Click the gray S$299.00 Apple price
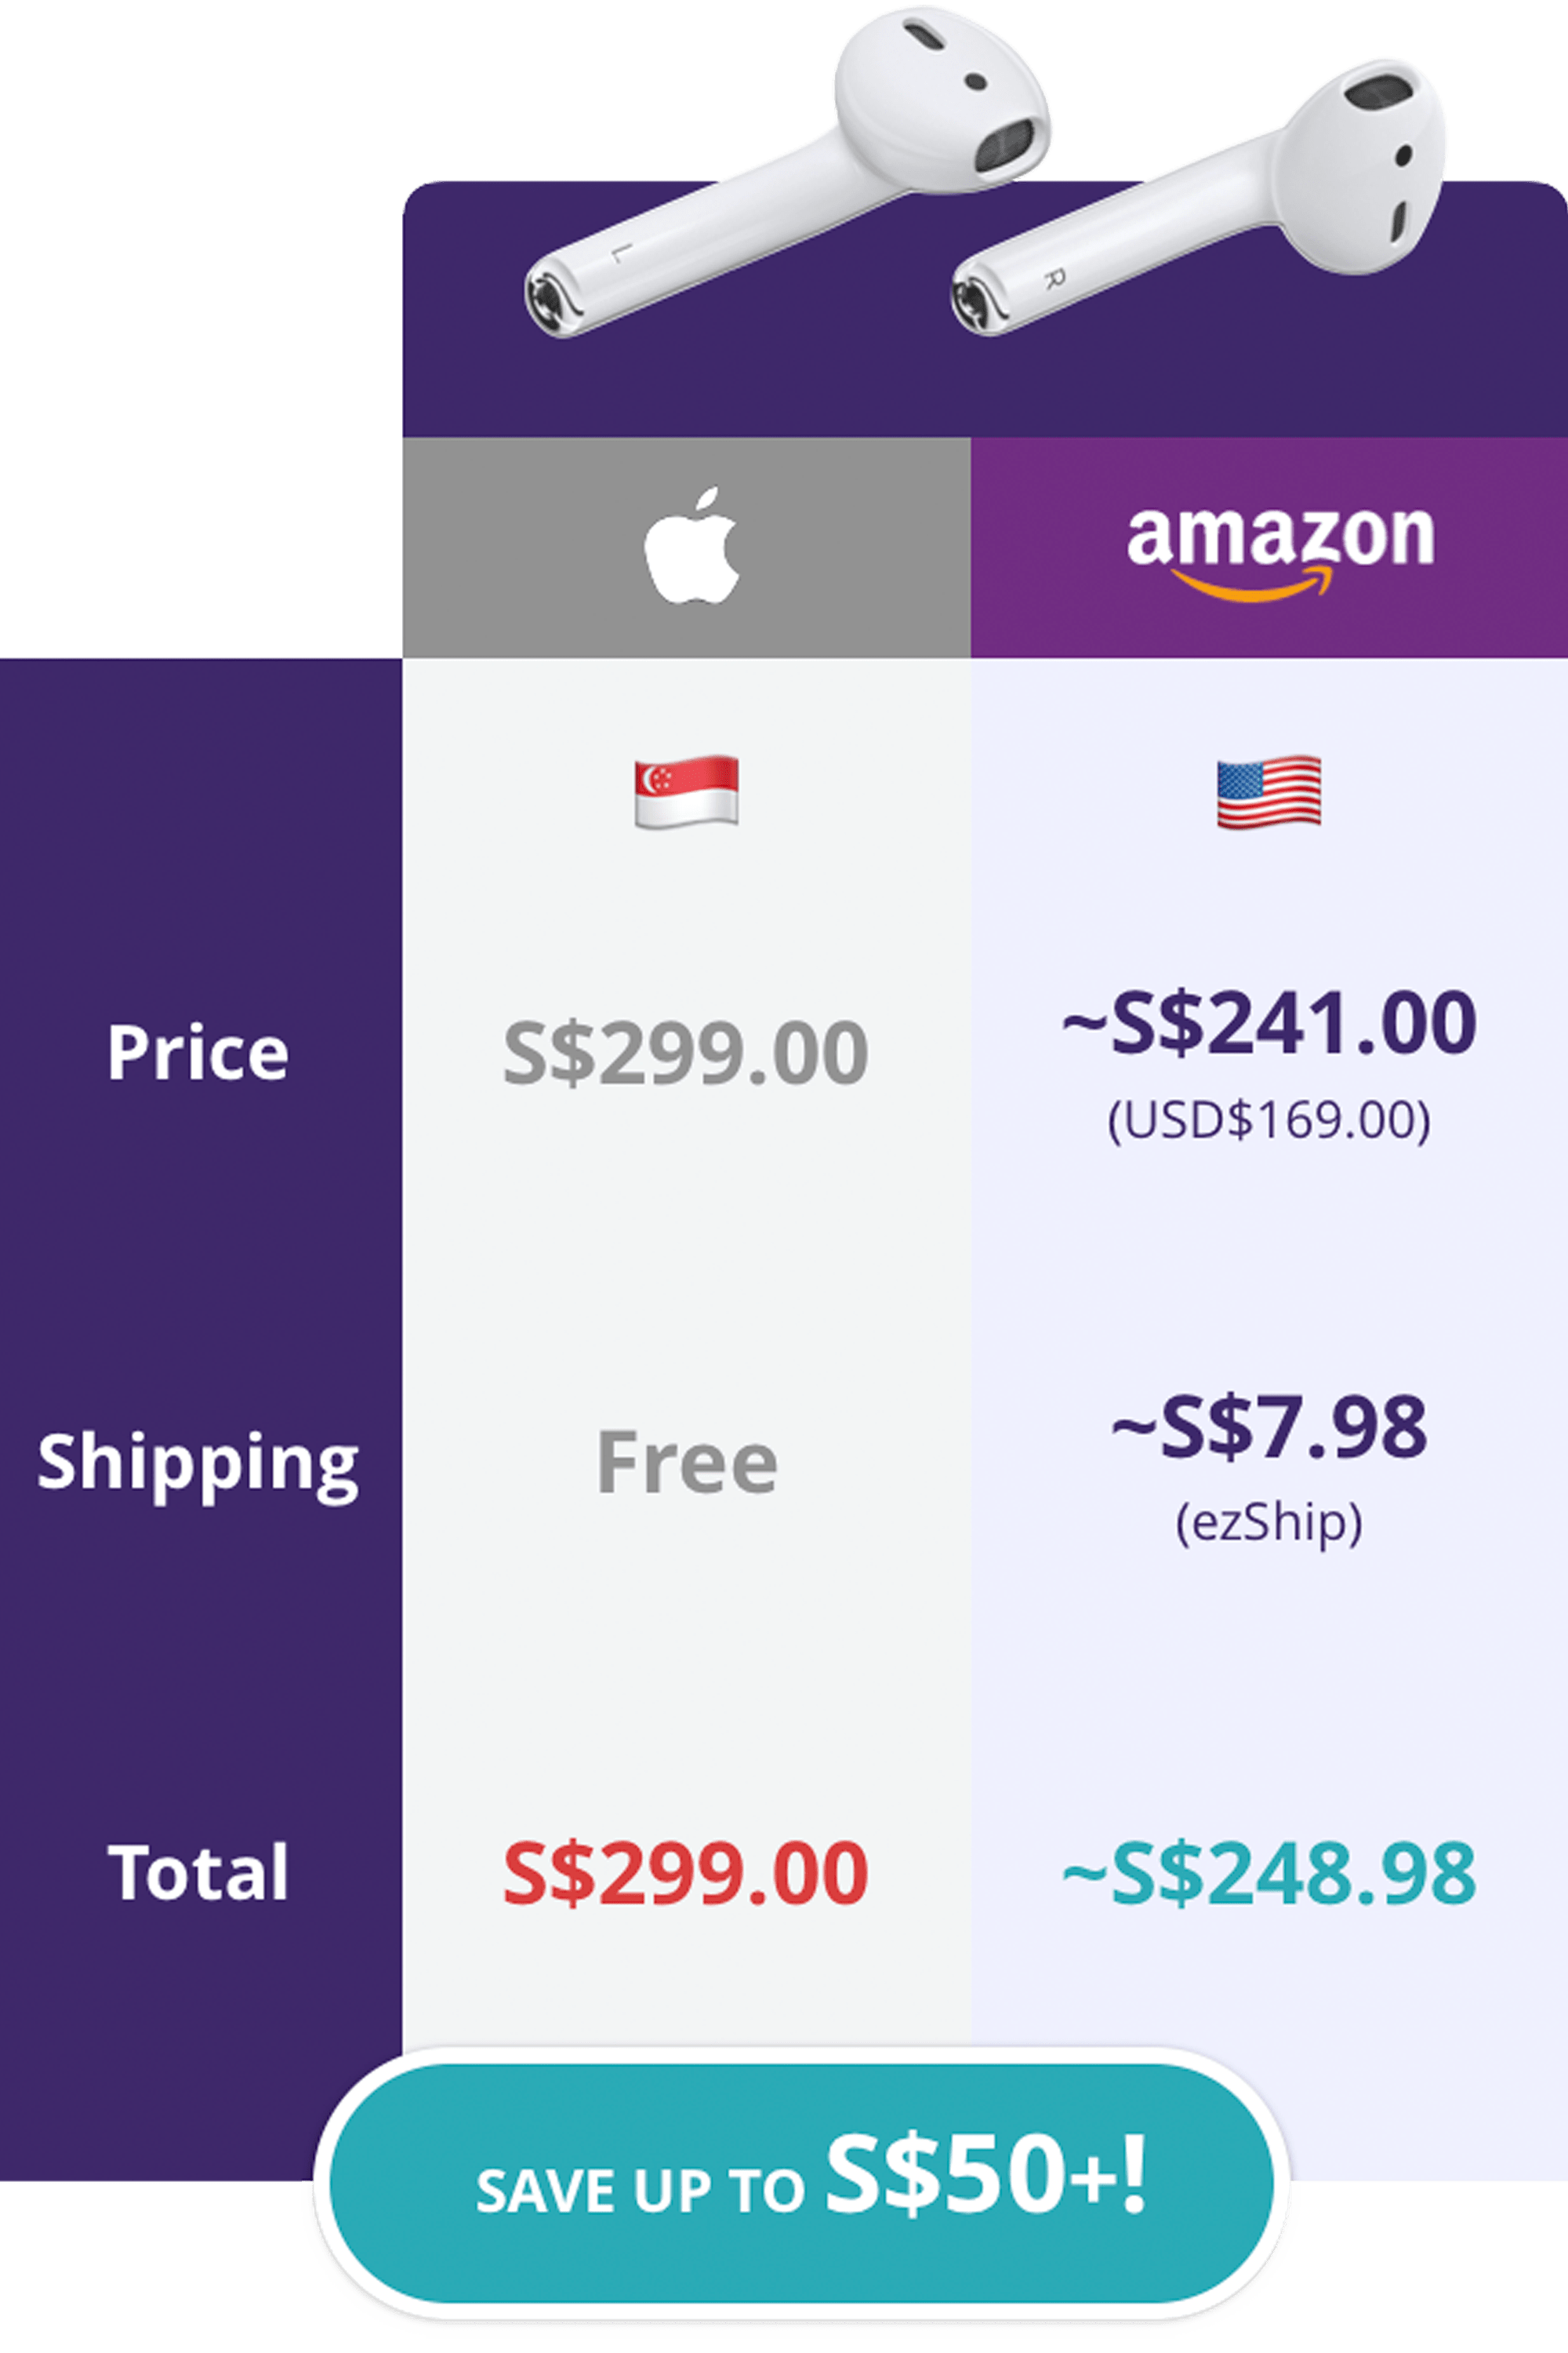The height and width of the screenshot is (2353, 1568). [686, 1053]
